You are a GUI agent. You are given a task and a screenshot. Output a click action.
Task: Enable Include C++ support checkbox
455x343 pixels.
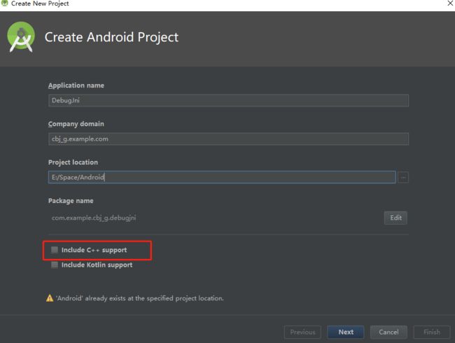55,250
